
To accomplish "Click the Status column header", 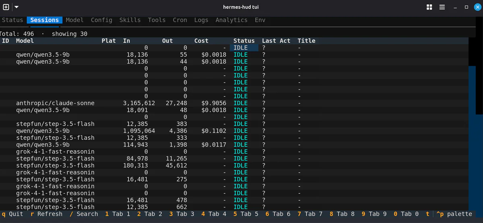I will (x=244, y=41).
